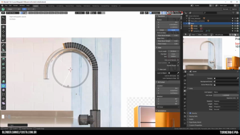The width and height of the screenshot is (240, 135).
Task: Open the Edit Mode dropdown
Action: [x=13, y=13]
